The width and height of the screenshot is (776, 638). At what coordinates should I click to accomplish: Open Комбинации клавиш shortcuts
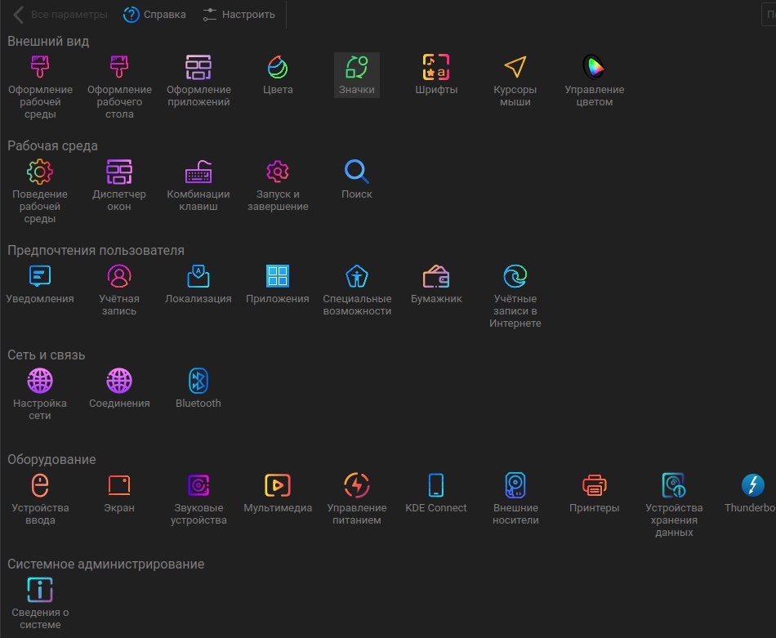(198, 185)
